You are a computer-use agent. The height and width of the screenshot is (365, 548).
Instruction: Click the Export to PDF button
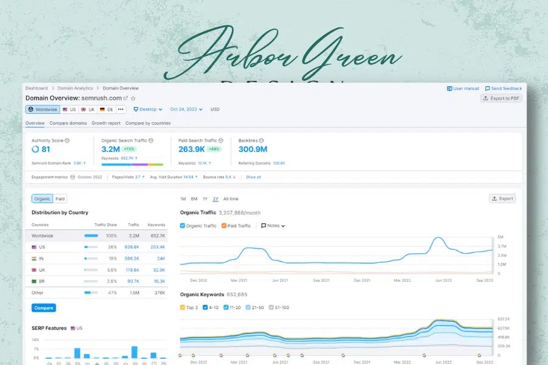coord(501,99)
